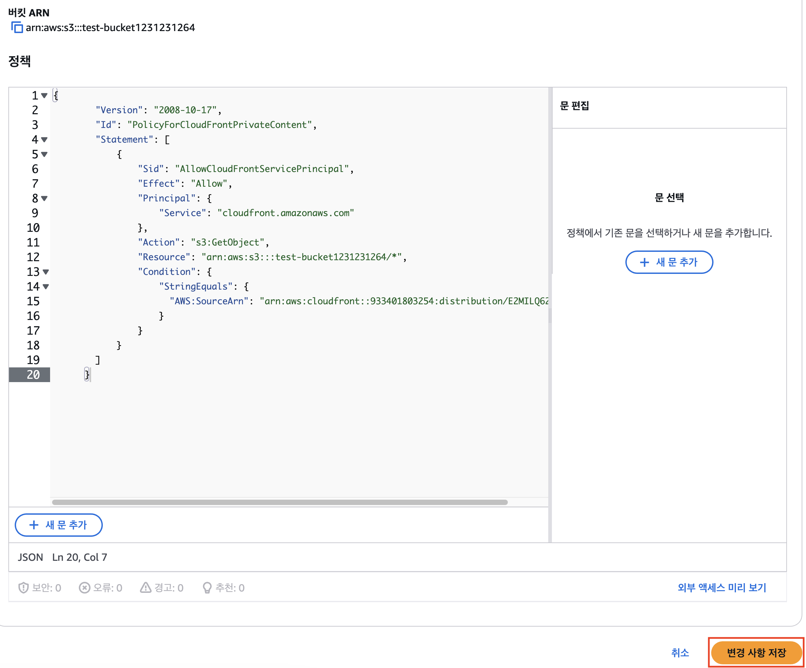The image size is (806, 668).
Task: Click the warnings triangle icon
Action: tap(146, 588)
